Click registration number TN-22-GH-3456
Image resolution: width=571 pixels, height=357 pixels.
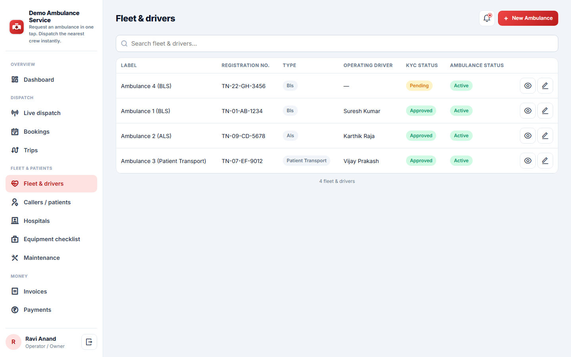(x=243, y=86)
